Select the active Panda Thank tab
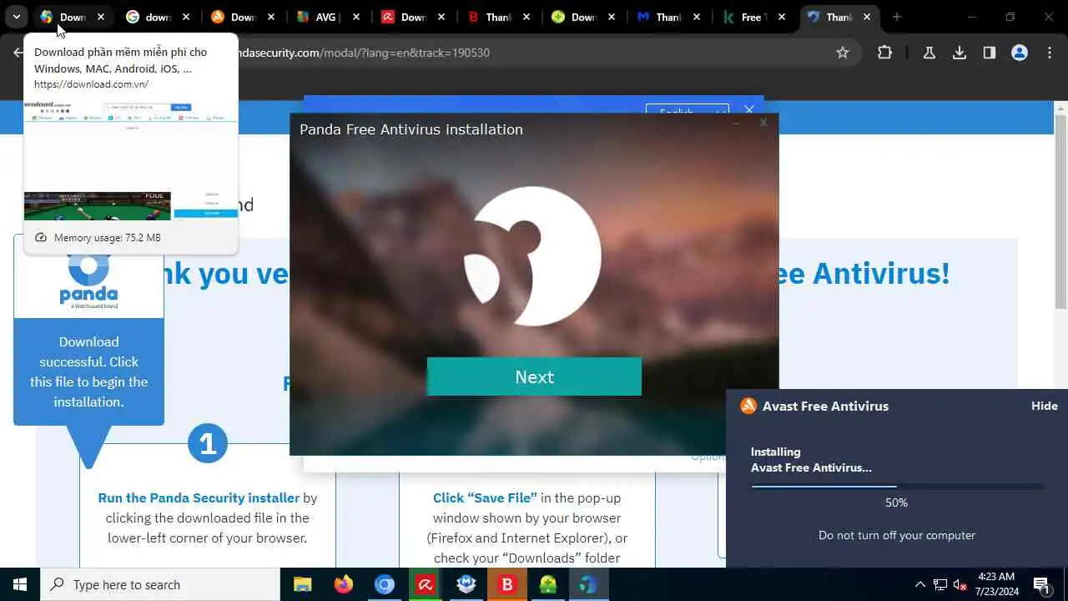 coord(839,17)
